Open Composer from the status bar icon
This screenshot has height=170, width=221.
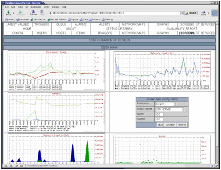[x=16, y=166]
